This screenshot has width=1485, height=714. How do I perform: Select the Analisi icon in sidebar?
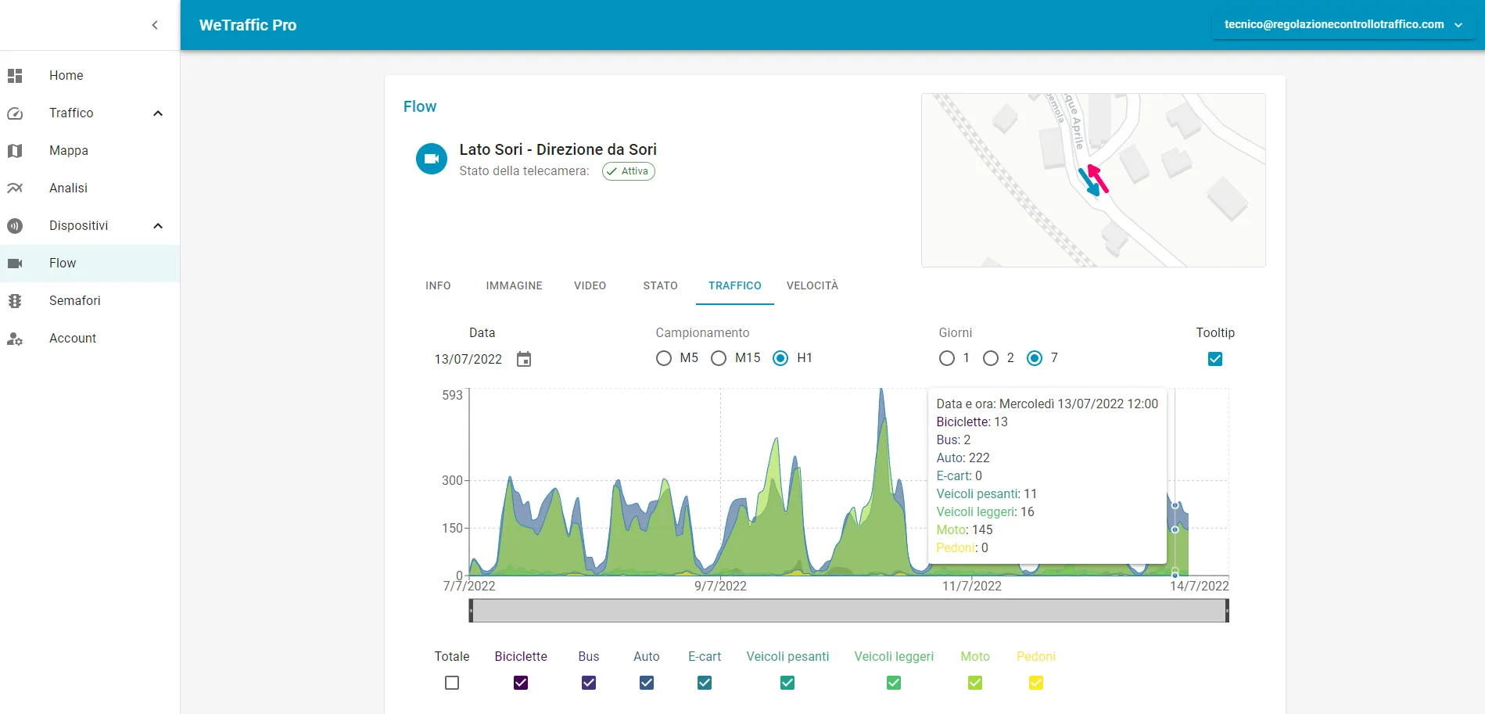(x=16, y=188)
